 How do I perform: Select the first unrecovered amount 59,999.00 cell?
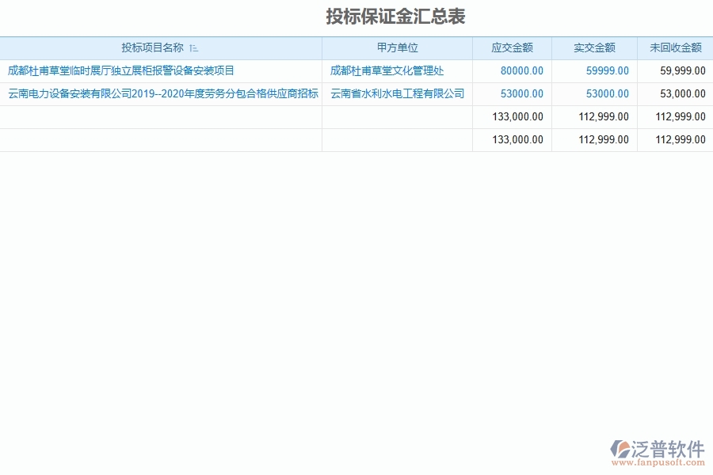pyautogui.click(x=683, y=70)
